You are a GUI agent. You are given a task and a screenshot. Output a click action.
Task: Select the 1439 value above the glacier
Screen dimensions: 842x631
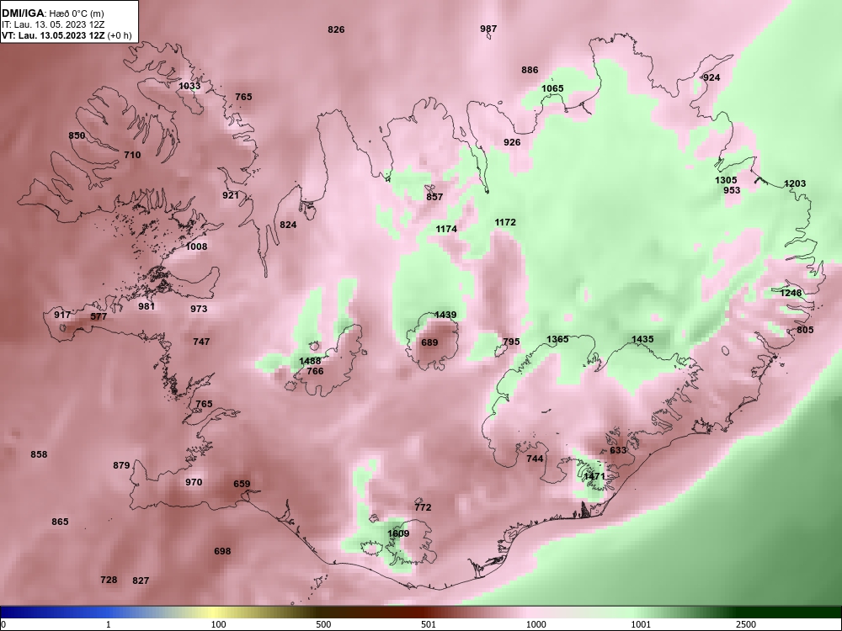445,315
